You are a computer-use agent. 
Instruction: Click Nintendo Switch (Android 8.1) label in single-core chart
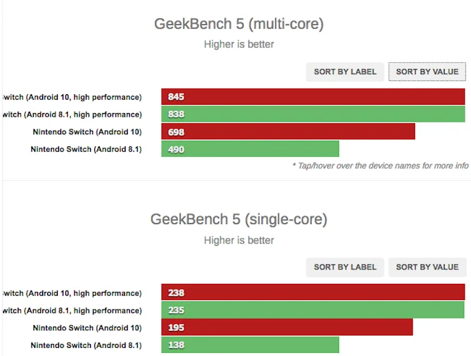tap(86, 345)
